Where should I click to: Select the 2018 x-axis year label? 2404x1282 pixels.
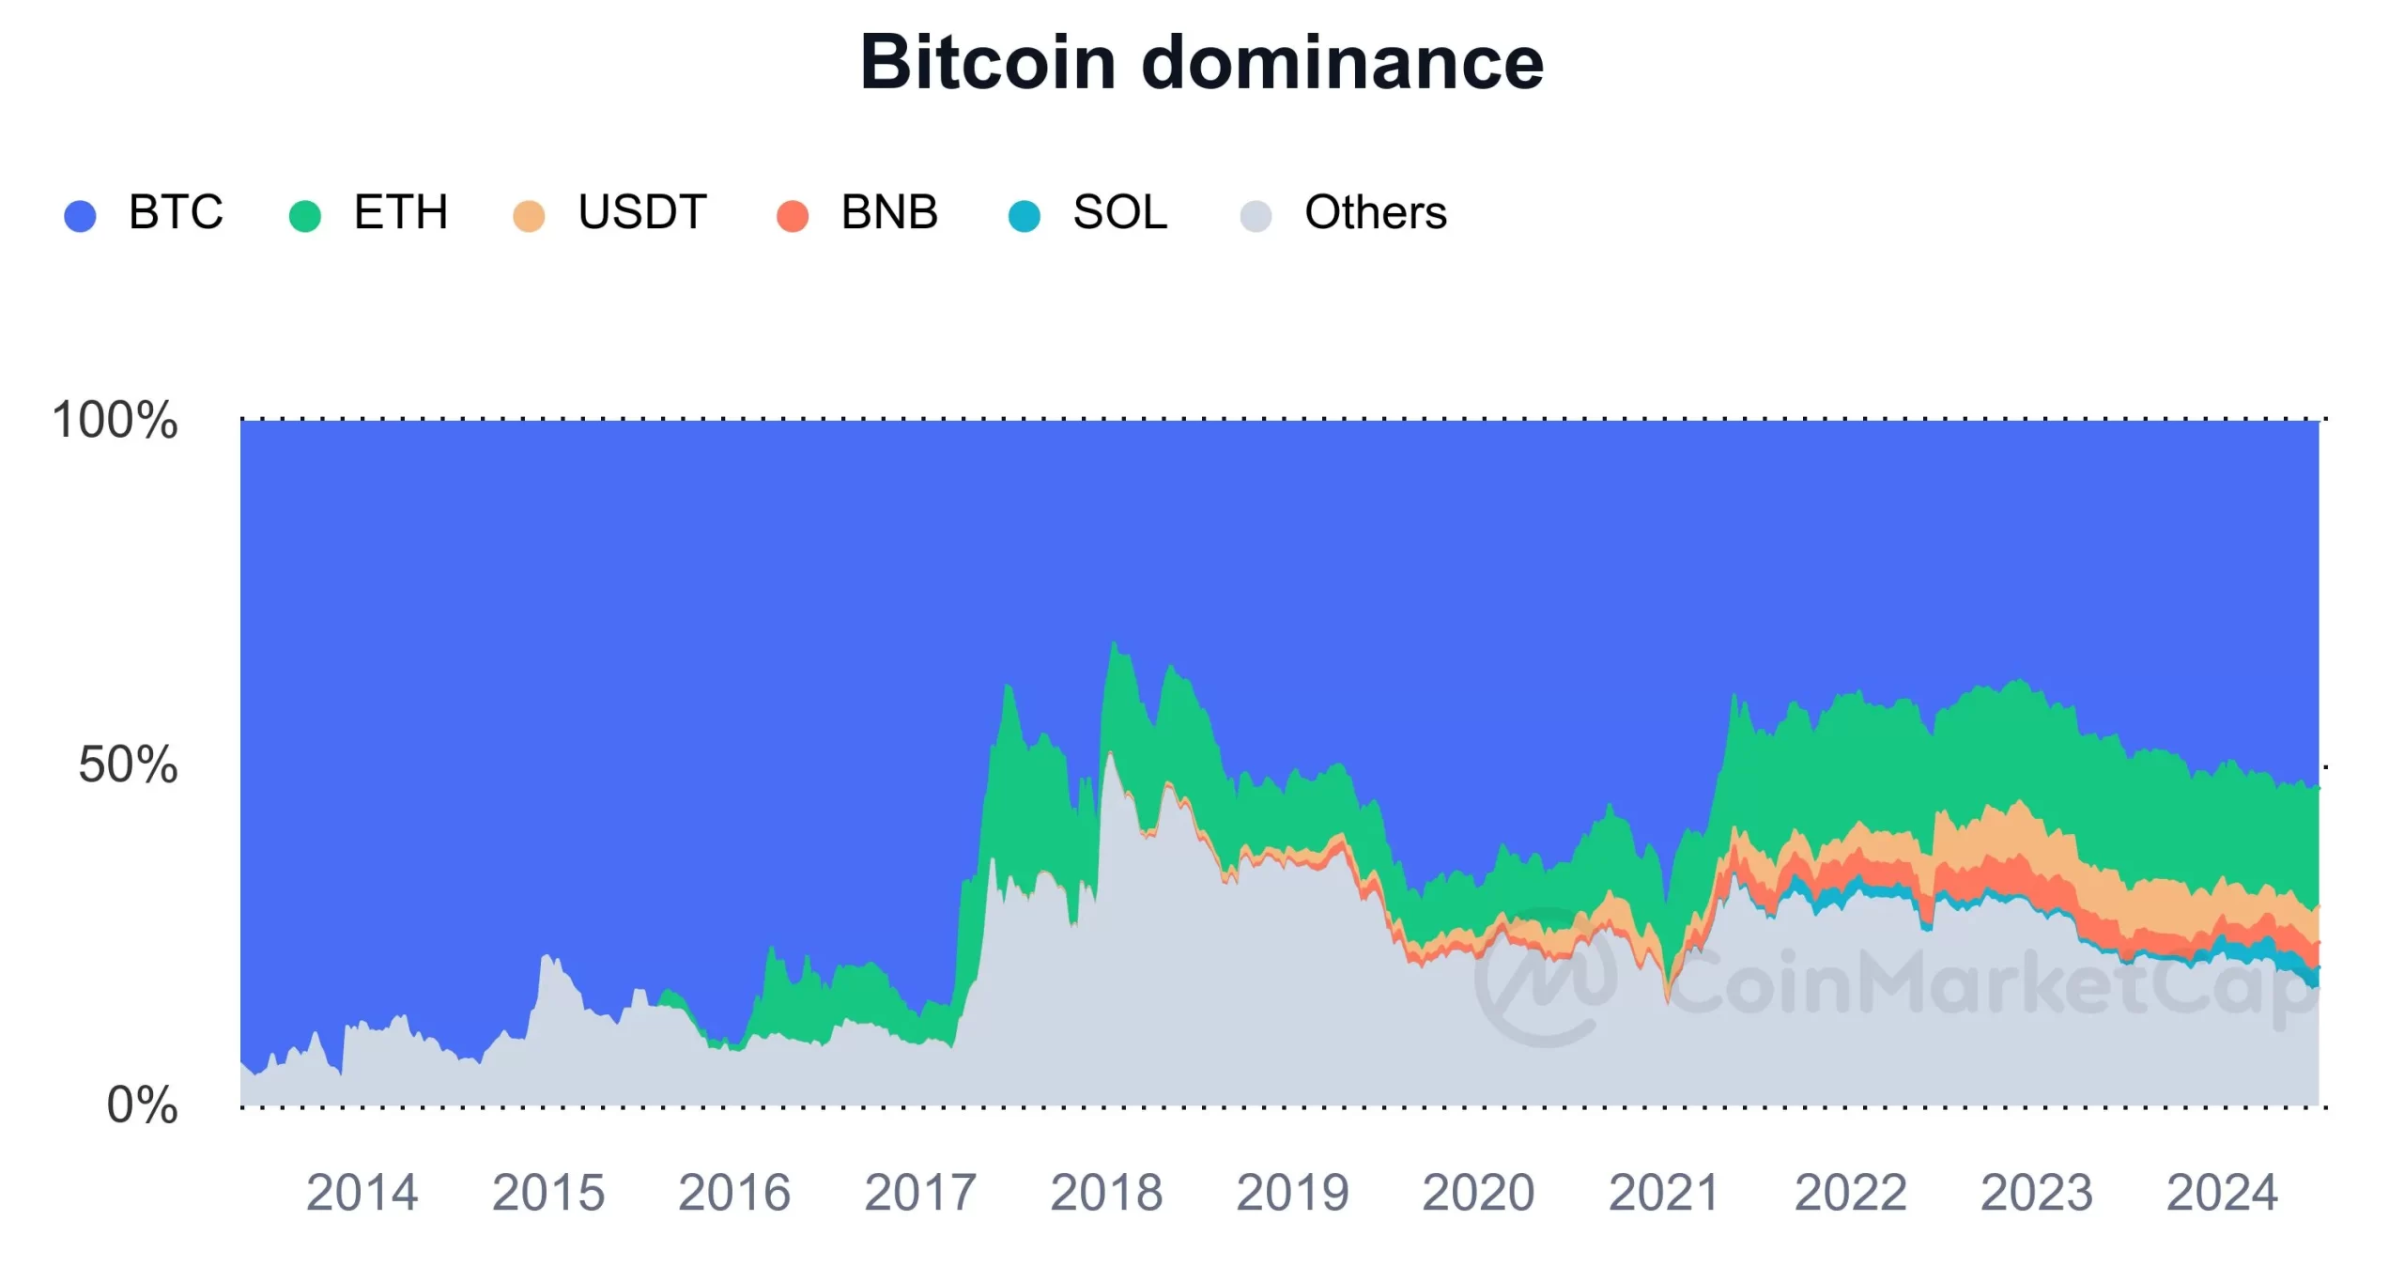[x=1106, y=1193]
